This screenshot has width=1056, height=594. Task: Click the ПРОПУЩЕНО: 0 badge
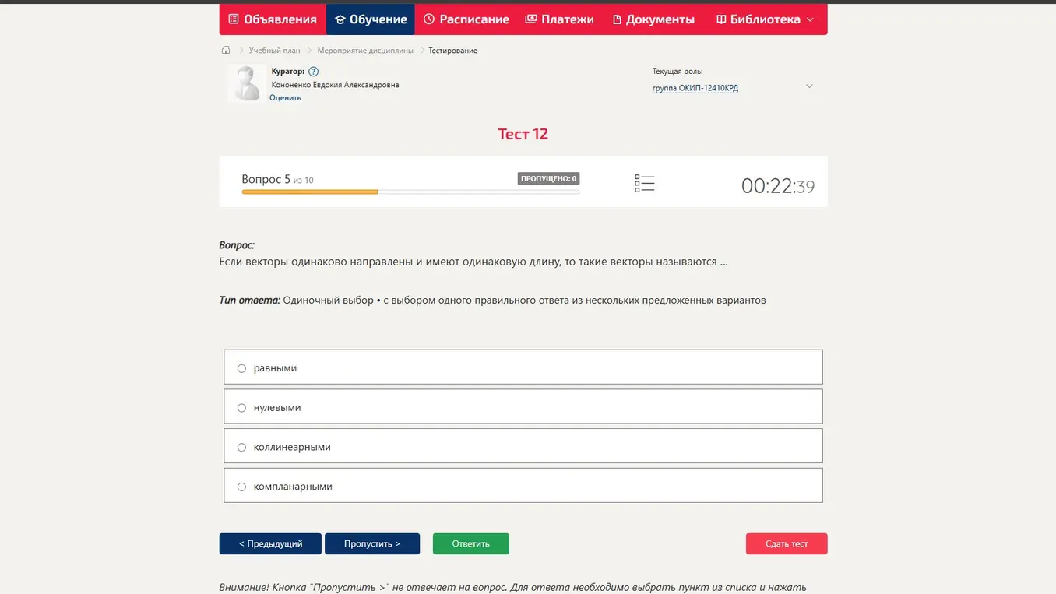click(x=548, y=179)
